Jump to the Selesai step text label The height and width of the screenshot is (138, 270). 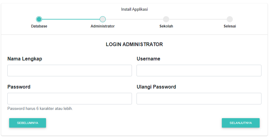click(x=230, y=26)
